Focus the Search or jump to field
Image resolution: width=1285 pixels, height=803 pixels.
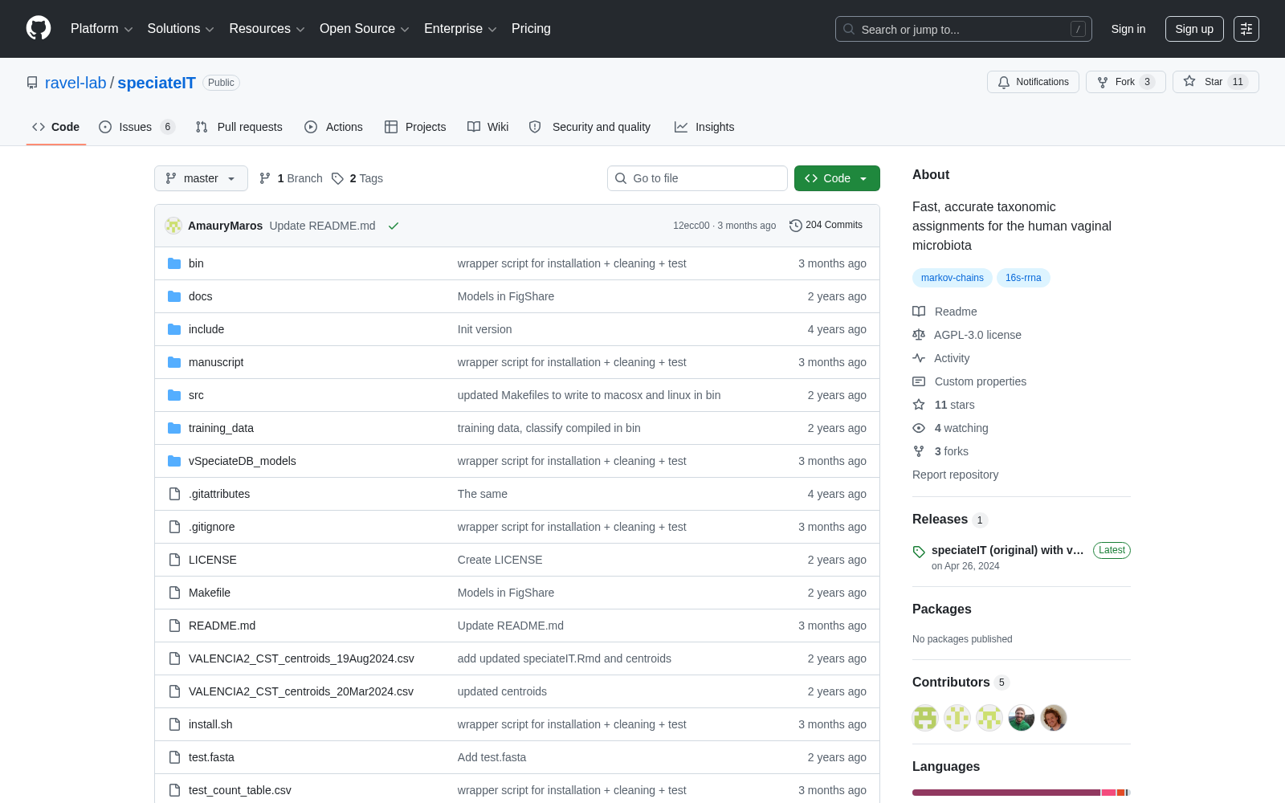(x=964, y=29)
